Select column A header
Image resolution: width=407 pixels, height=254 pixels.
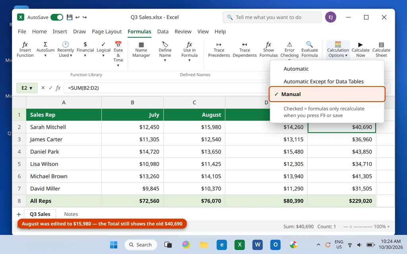click(64, 102)
